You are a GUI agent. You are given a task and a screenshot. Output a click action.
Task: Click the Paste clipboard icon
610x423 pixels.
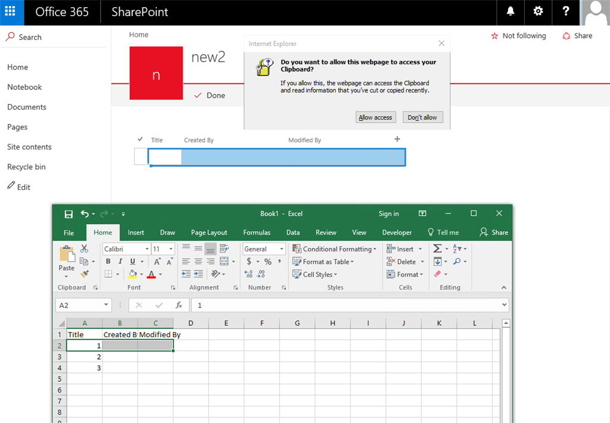(x=67, y=254)
